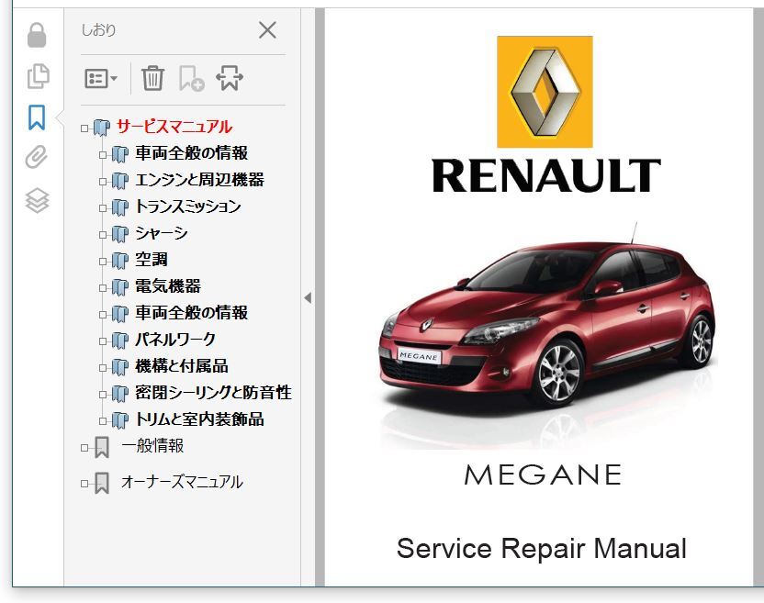Click the 一般情報 bookmark ribbon icon
This screenshot has height=603, width=764.
pos(102,447)
